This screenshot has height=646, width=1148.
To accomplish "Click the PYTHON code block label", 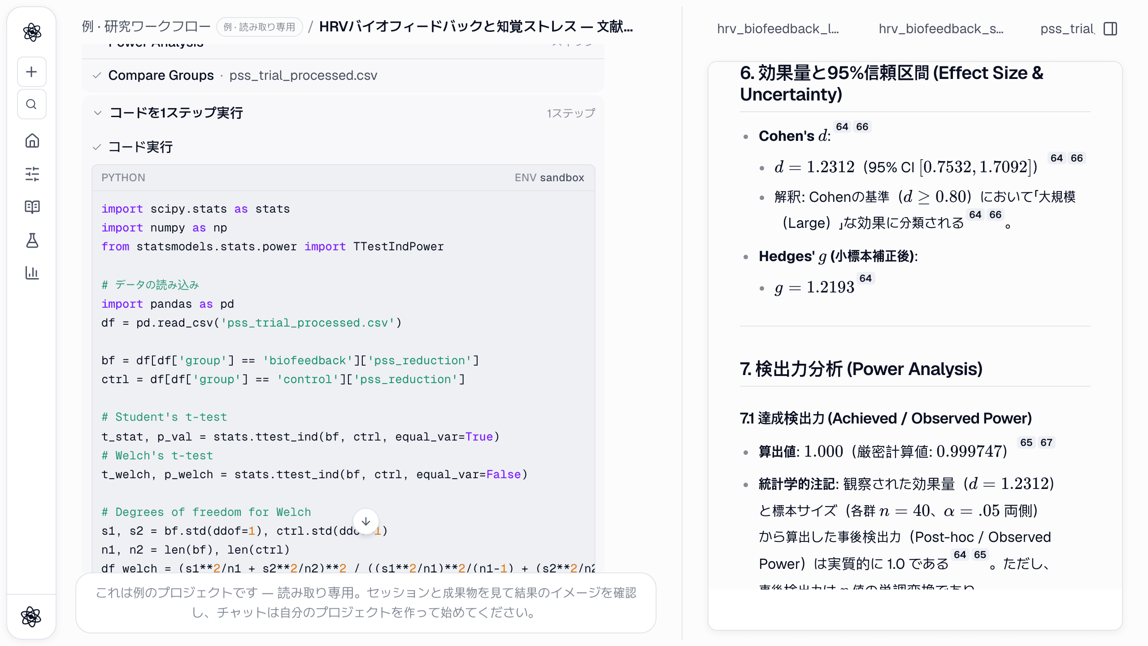I will [x=123, y=178].
